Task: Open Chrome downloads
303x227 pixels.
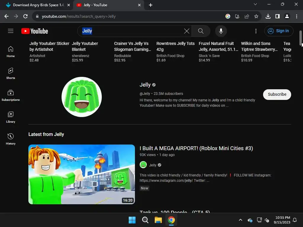Action: point(268,17)
